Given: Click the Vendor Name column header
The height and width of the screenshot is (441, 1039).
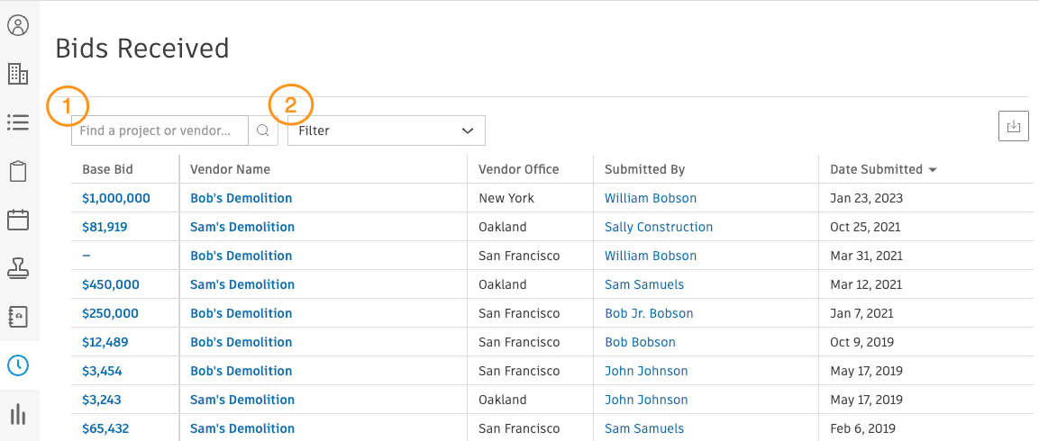Looking at the screenshot, I should point(230,169).
